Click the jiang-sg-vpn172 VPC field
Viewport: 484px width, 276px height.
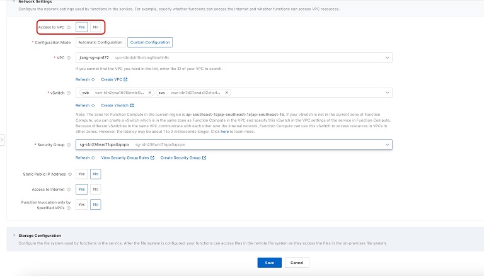234,58
